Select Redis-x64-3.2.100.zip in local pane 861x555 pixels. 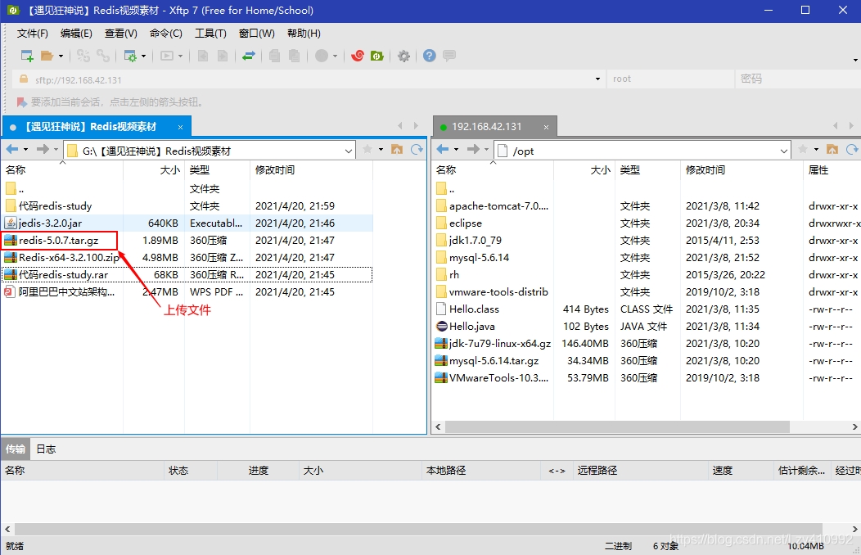[x=70, y=258]
